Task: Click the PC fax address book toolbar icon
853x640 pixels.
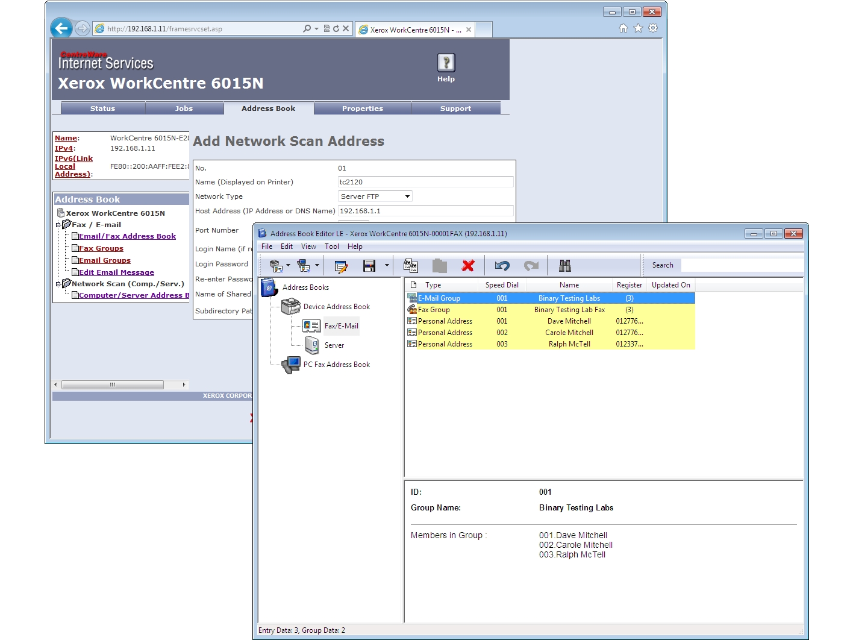Action: (304, 266)
